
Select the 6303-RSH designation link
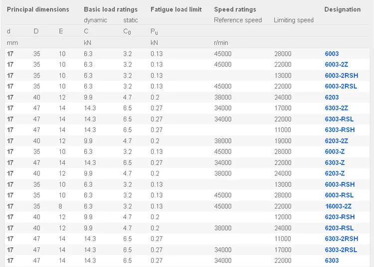coord(340,130)
